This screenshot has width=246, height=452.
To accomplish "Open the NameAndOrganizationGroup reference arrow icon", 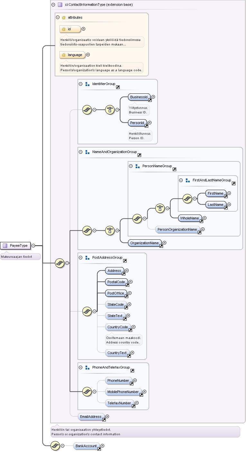I will point(139,155).
